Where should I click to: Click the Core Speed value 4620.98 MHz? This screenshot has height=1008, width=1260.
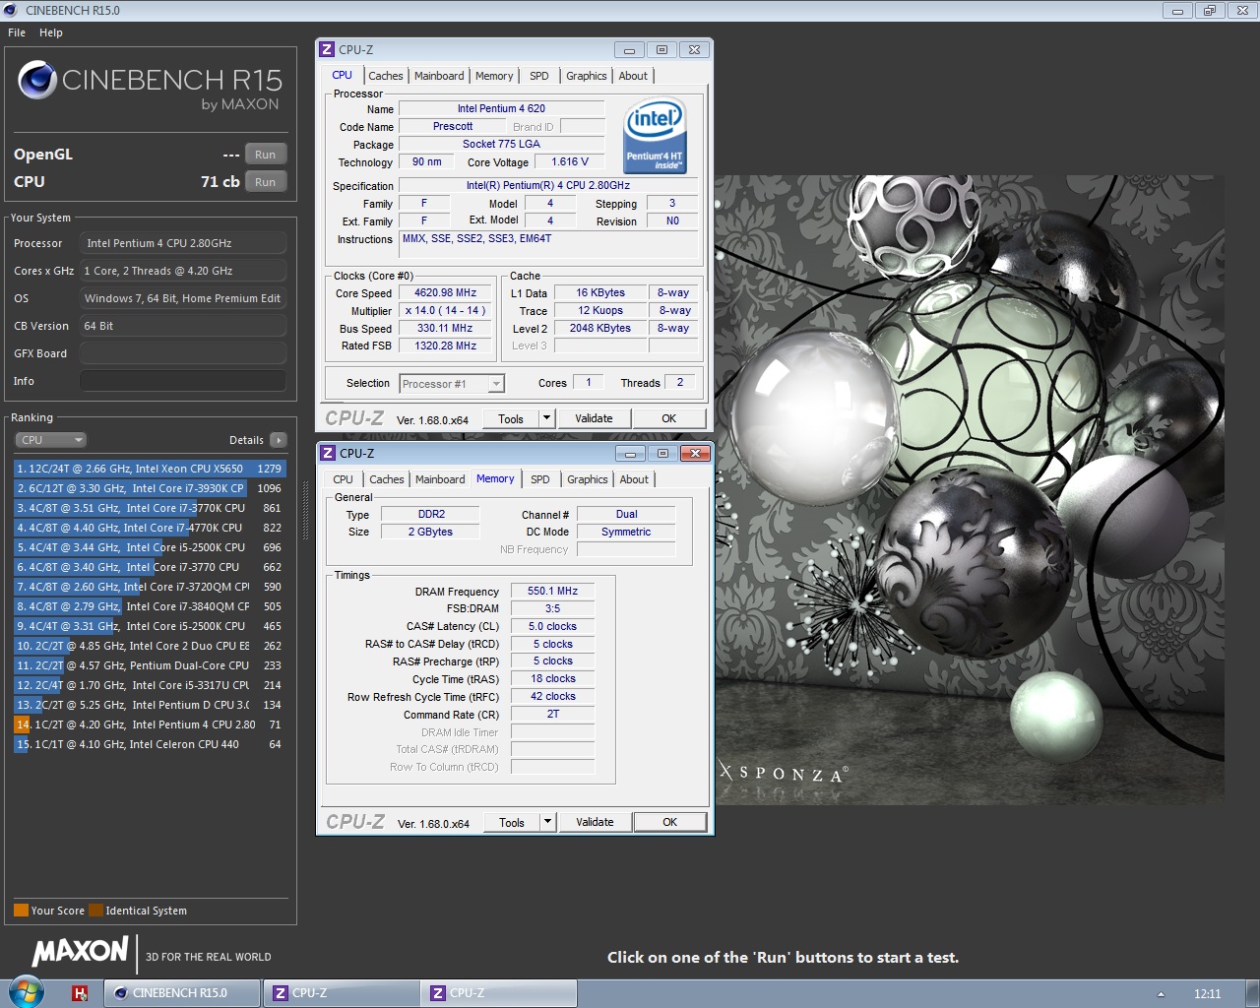pos(445,292)
